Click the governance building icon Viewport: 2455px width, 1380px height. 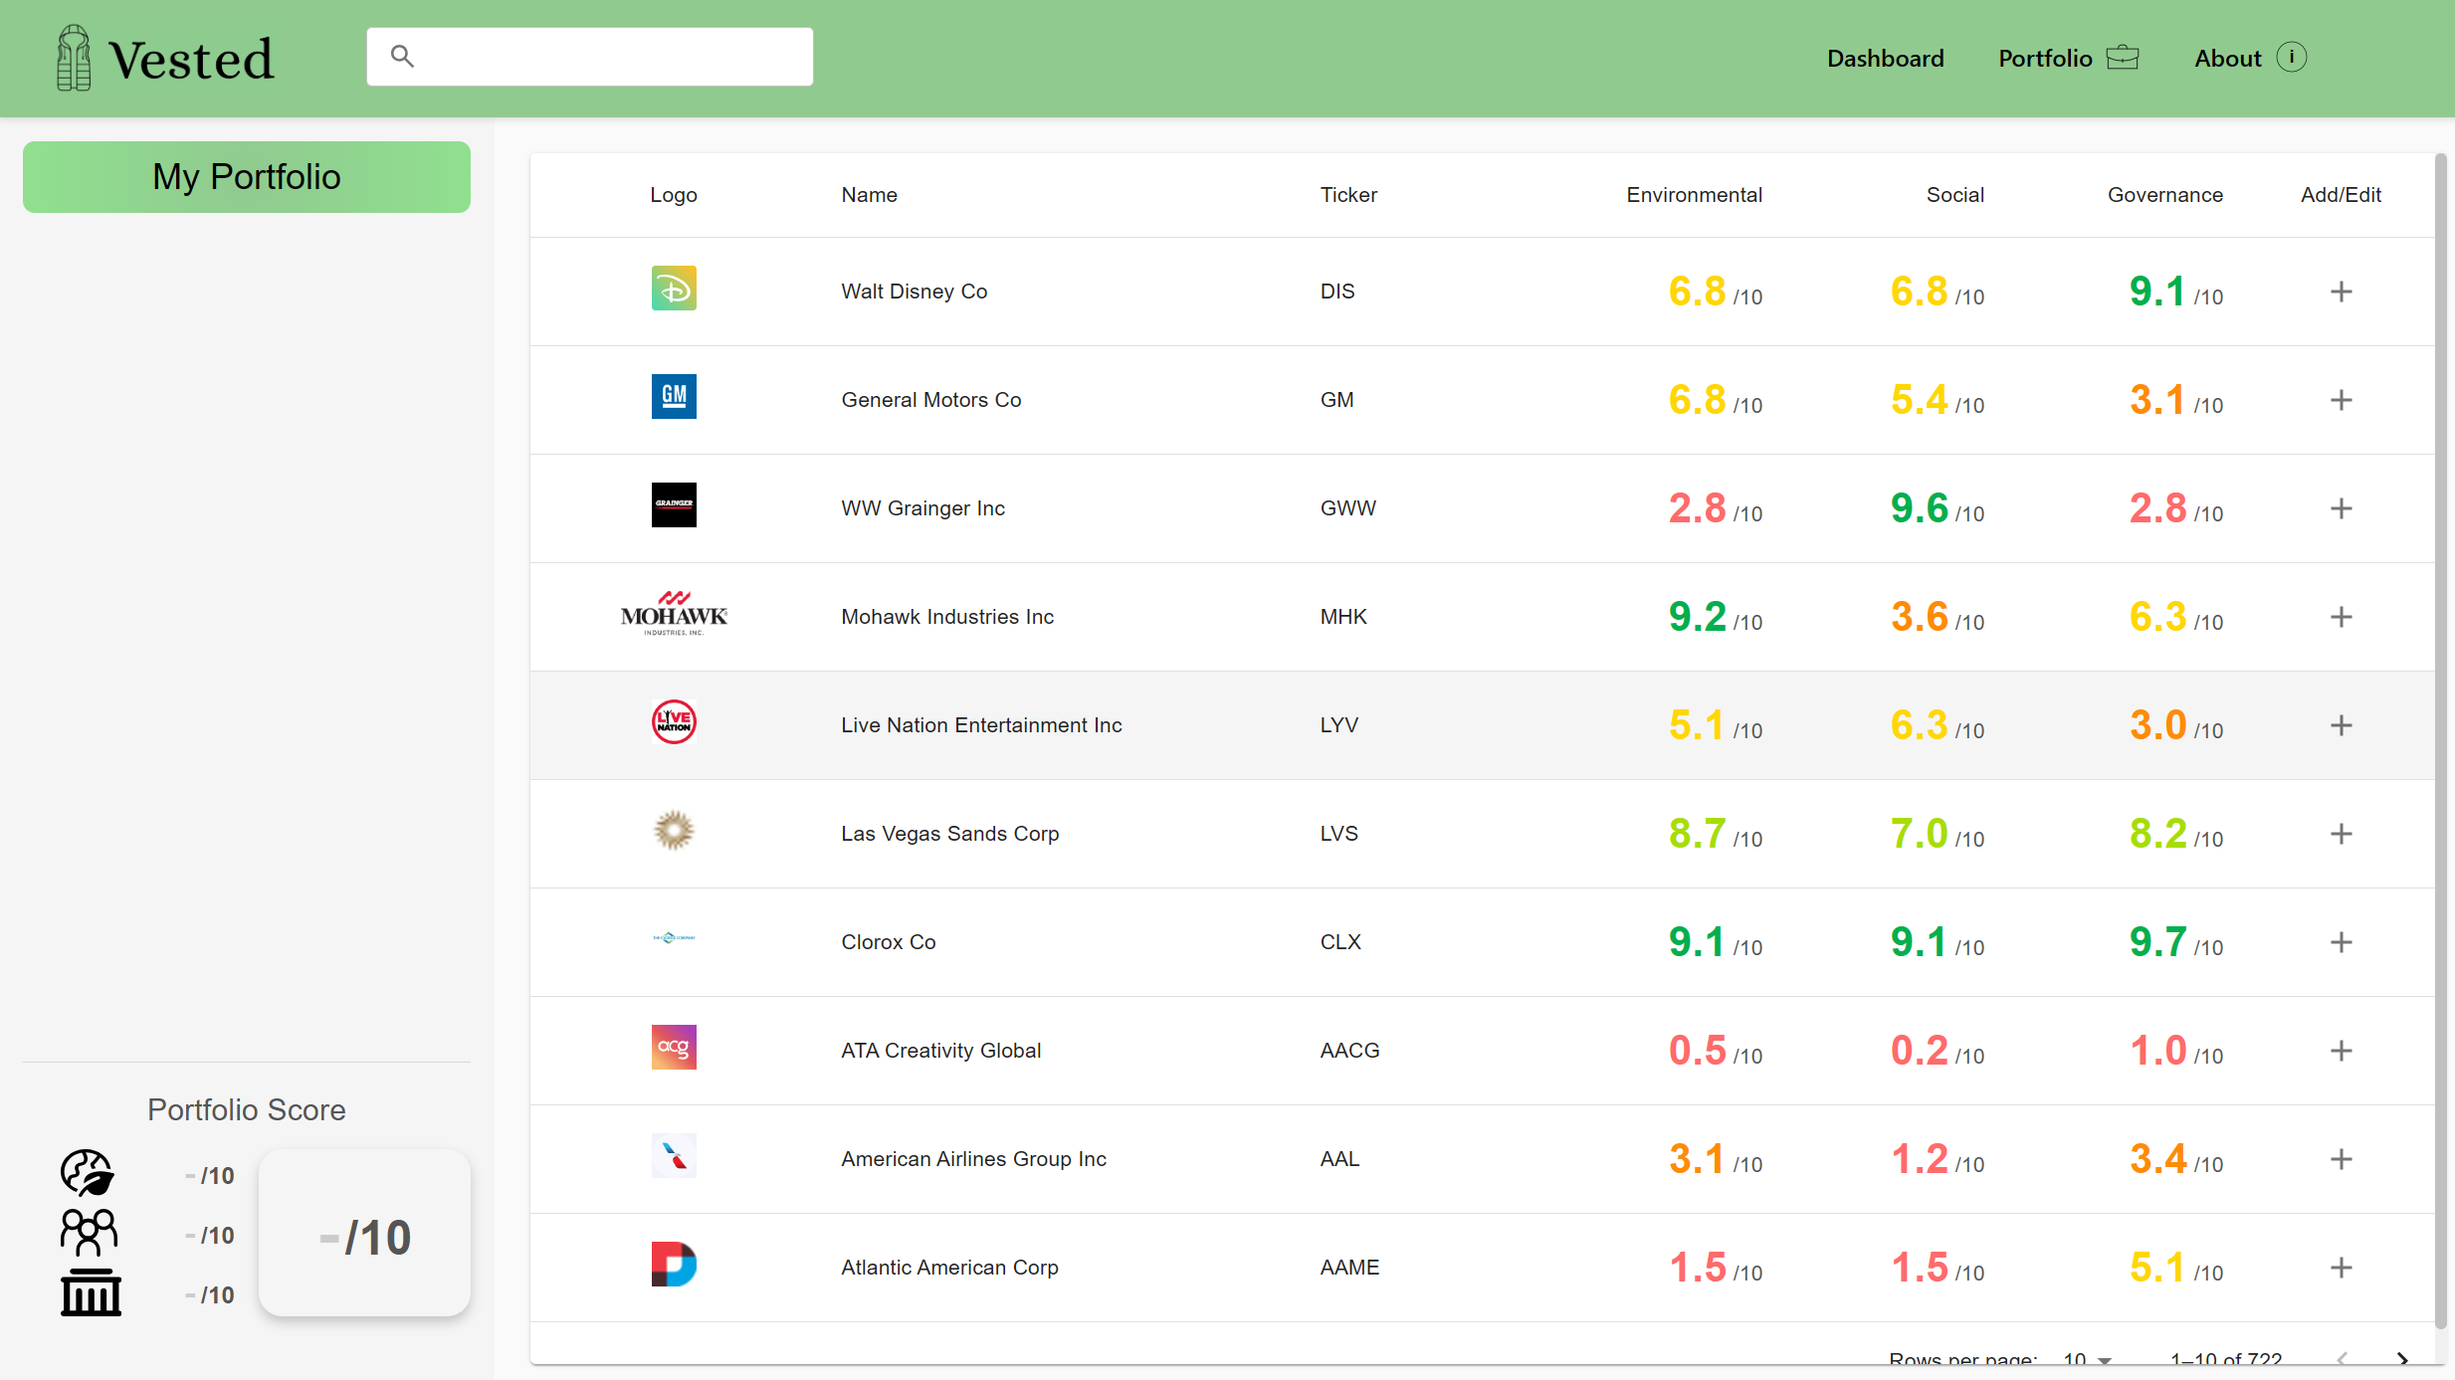pos(91,1292)
